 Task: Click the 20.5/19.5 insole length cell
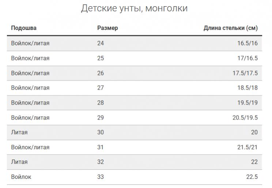point(245,118)
